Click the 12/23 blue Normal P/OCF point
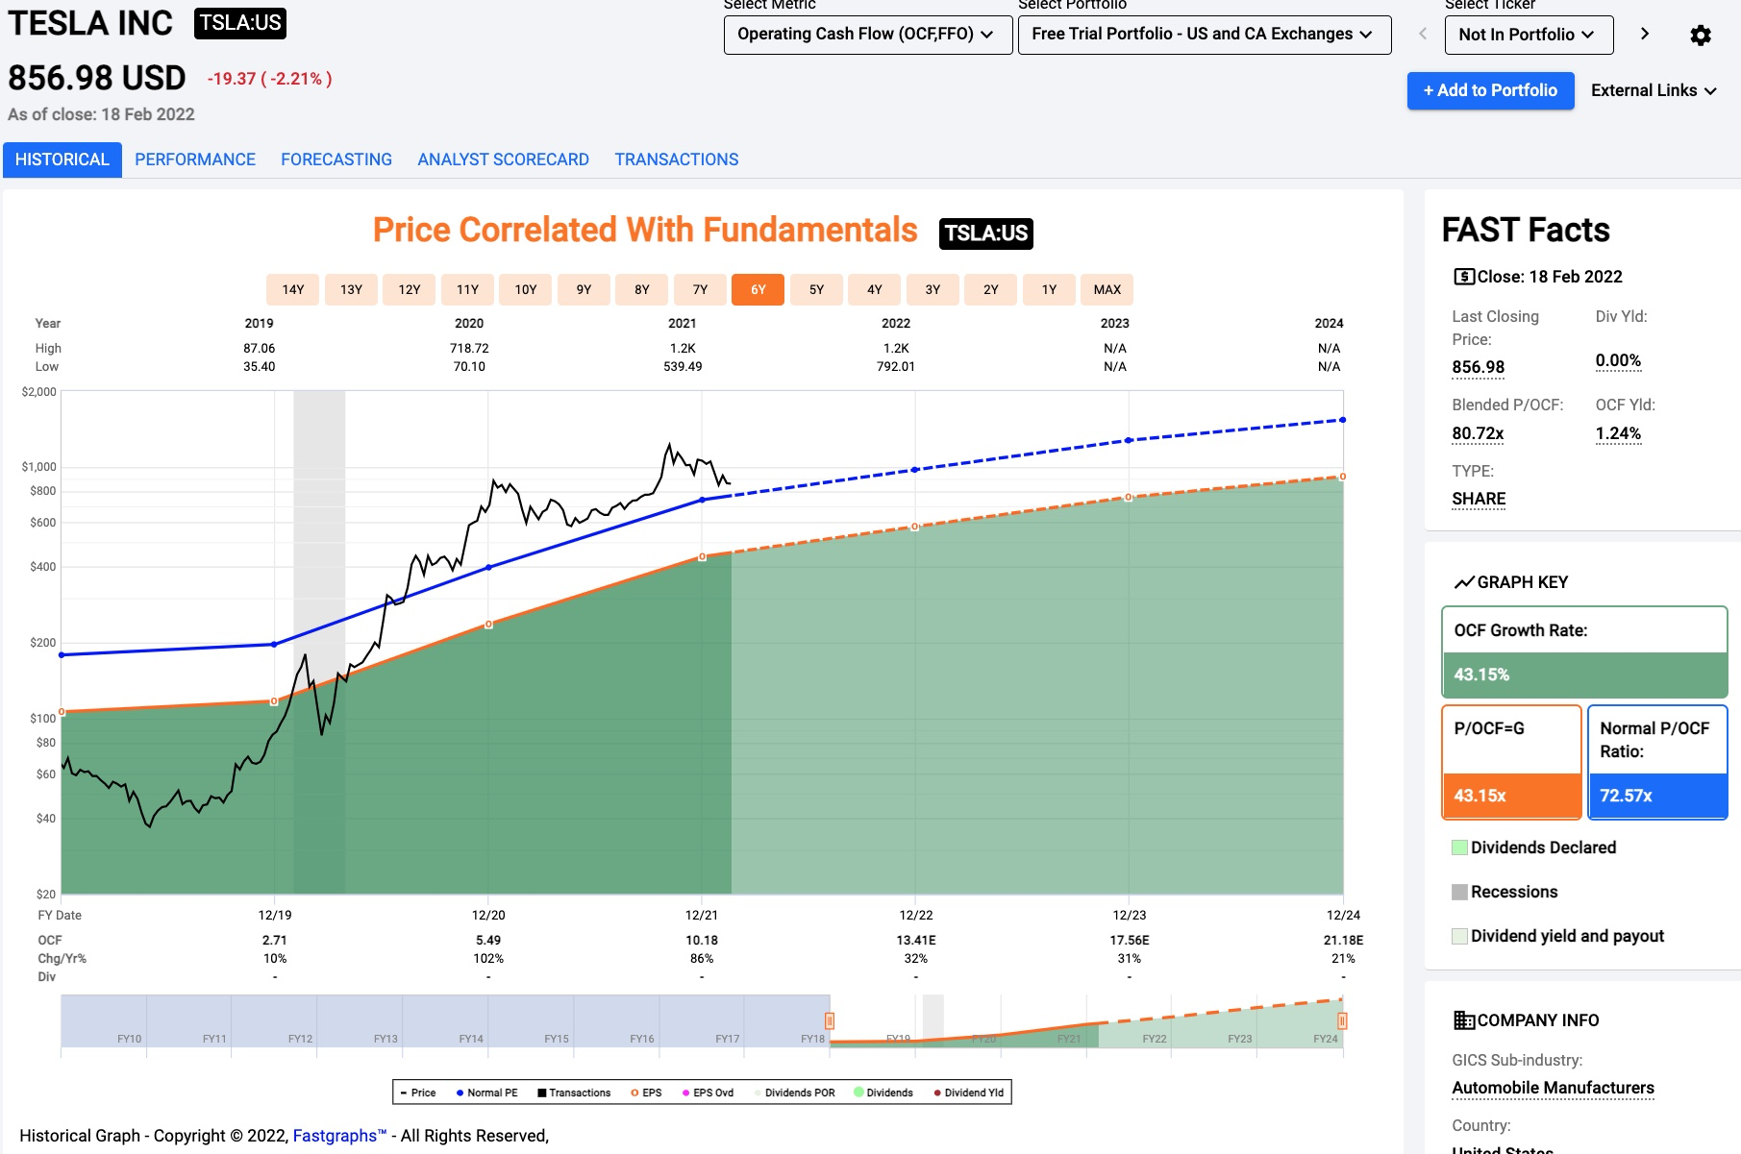The height and width of the screenshot is (1154, 1741). point(1129,440)
